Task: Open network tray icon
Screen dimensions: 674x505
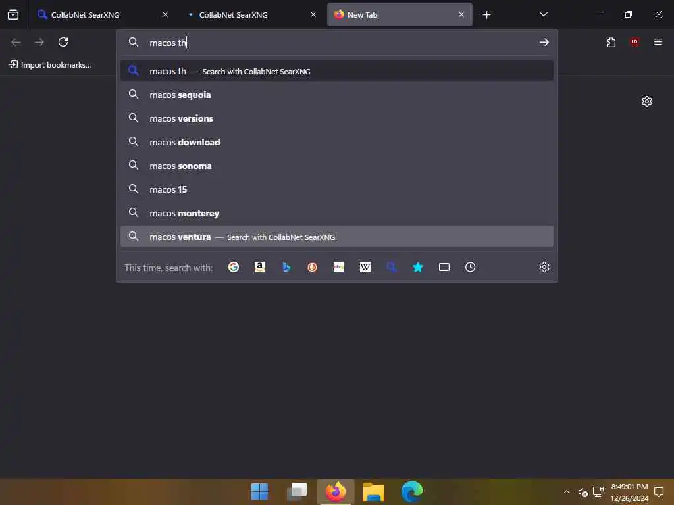Action: (598, 492)
